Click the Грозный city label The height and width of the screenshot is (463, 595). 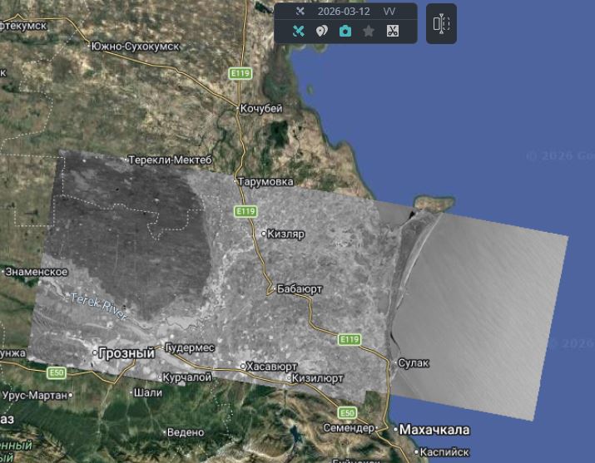[x=126, y=353]
